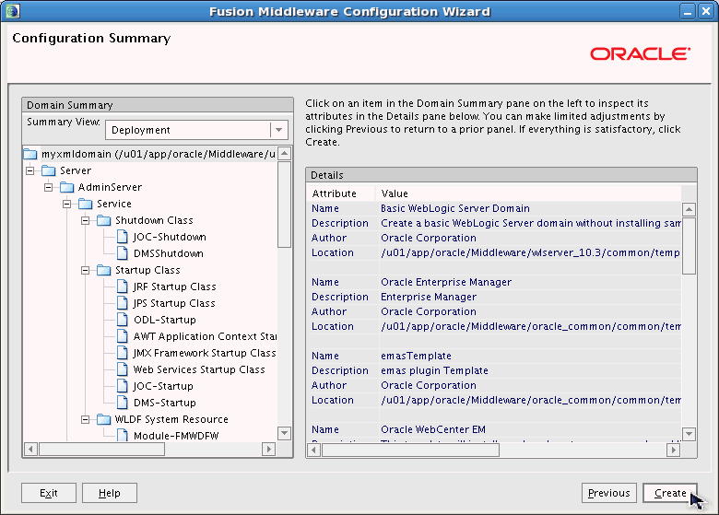This screenshot has height=515, width=719.
Task: Click the Details horizontal scrollbar thumb
Action: (410, 450)
